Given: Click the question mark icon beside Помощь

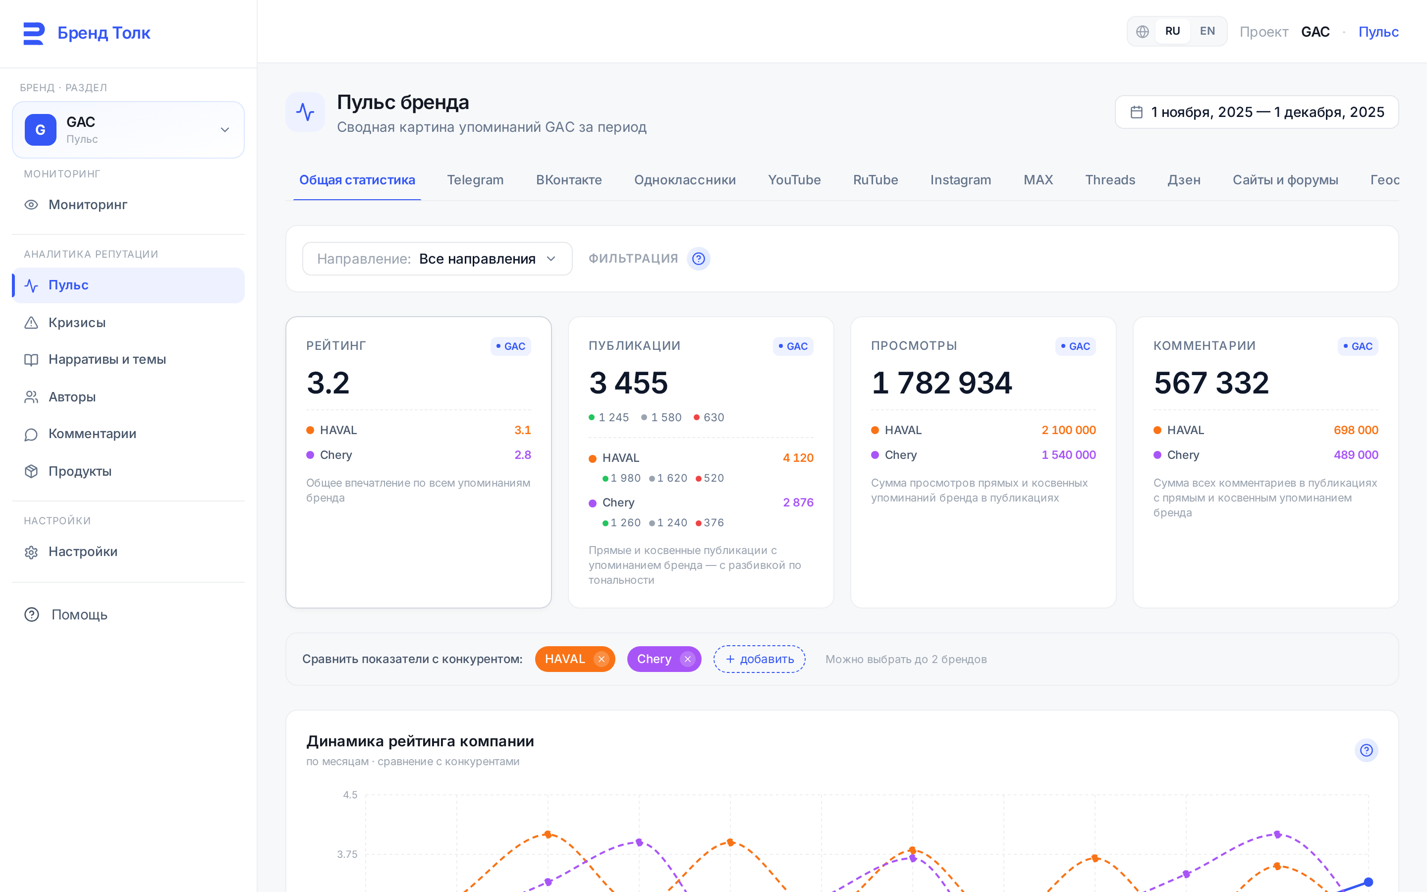Looking at the screenshot, I should tap(32, 614).
